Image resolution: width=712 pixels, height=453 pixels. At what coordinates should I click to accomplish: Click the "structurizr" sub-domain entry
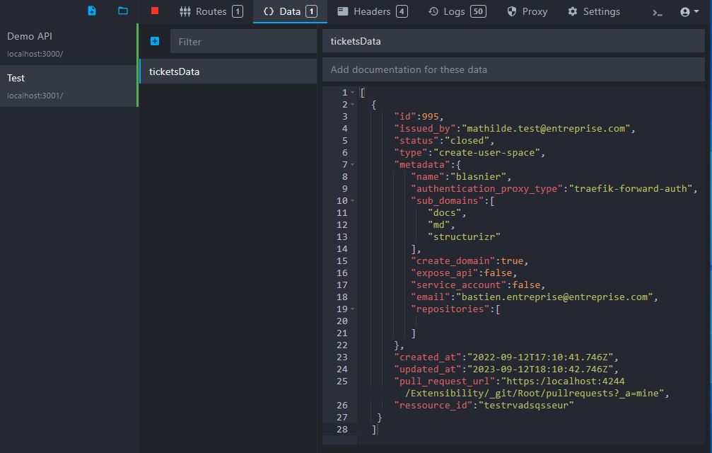pyautogui.click(x=464, y=236)
